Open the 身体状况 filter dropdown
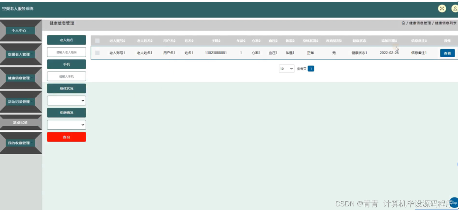Screen dimensions: 459x211 (66, 101)
